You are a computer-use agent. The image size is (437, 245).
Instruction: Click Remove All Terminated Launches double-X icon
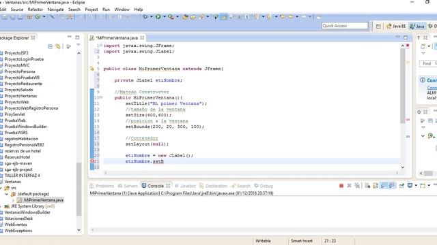point(357,186)
